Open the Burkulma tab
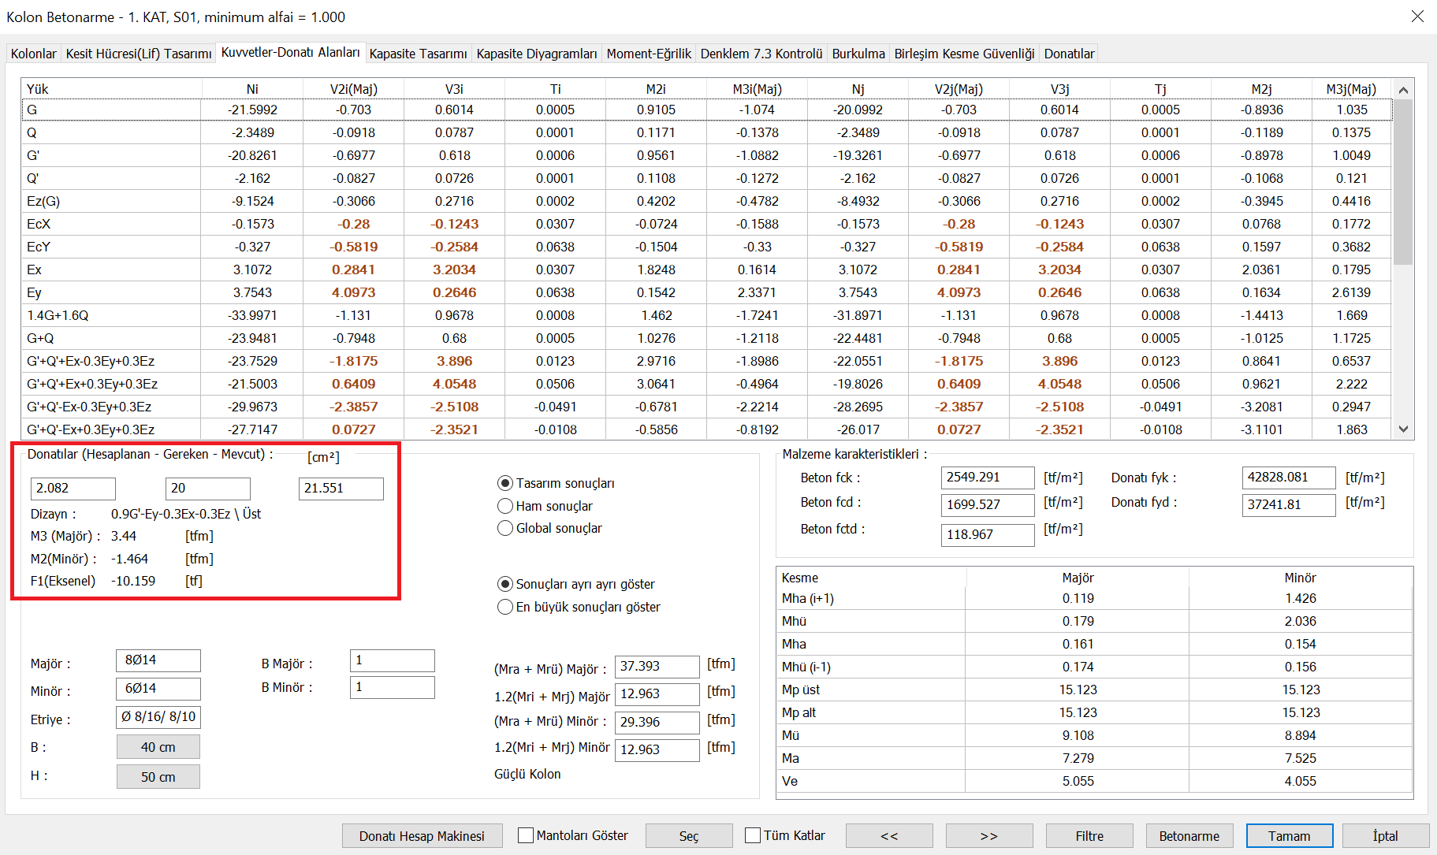Image resolution: width=1437 pixels, height=855 pixels. (858, 54)
